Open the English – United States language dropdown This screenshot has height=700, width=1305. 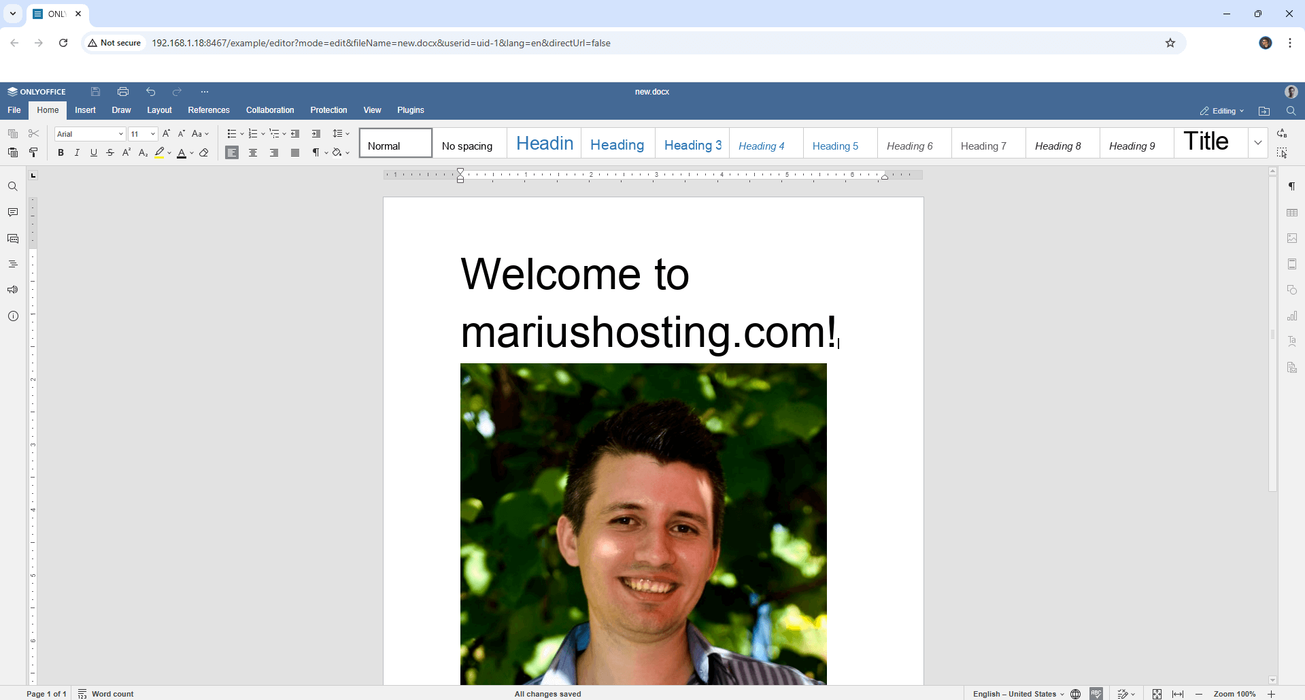(1018, 694)
